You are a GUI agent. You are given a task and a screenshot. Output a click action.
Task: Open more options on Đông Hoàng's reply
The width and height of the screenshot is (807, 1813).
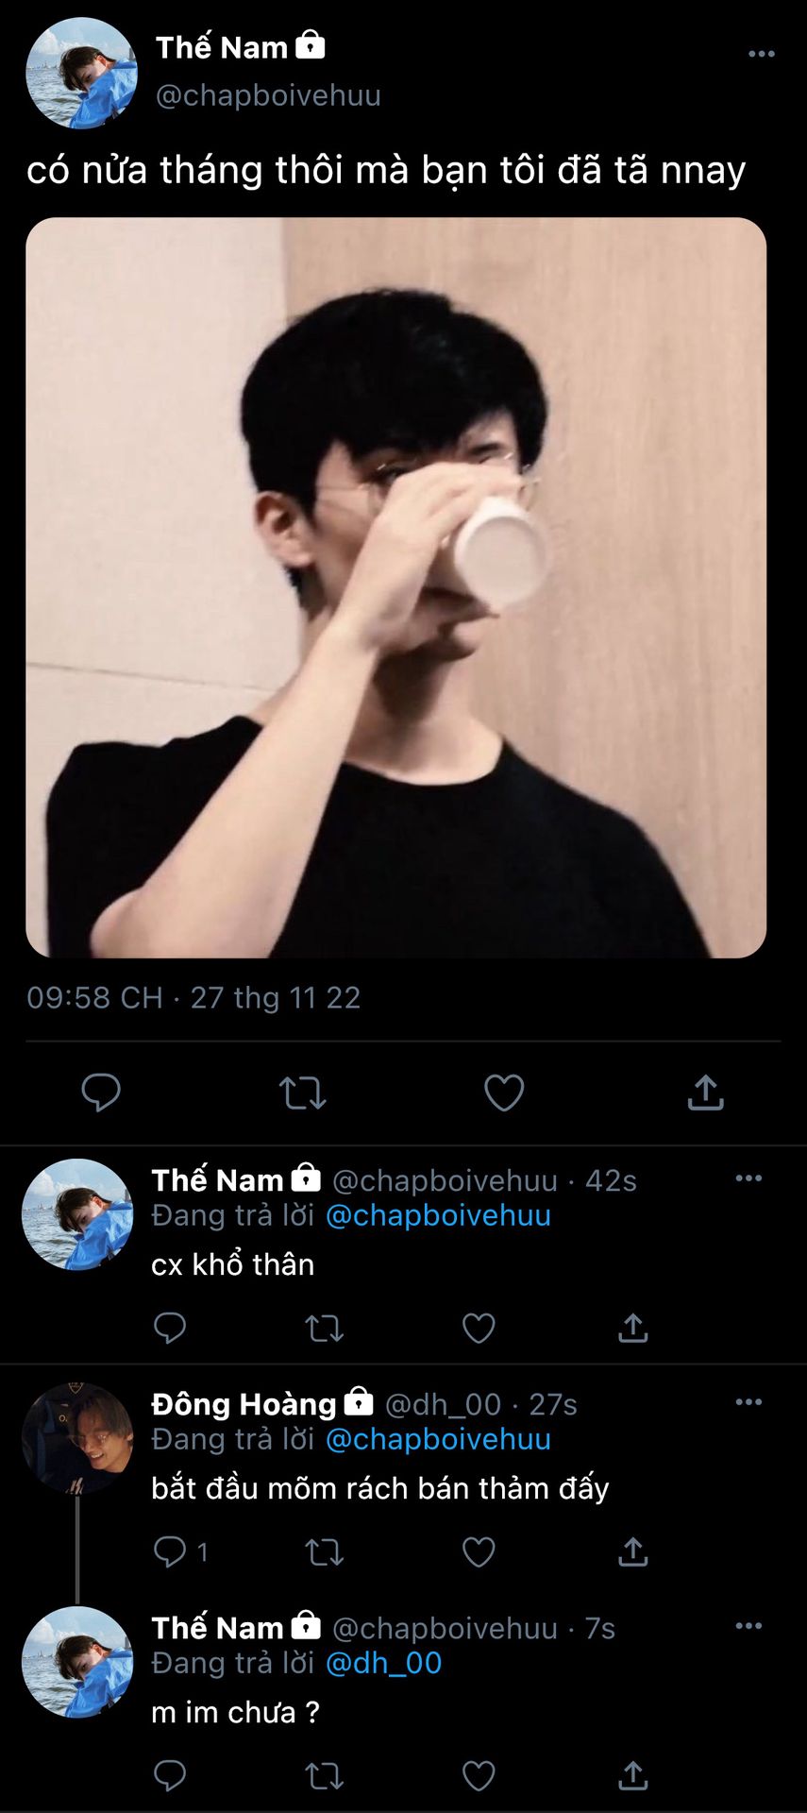748,1402
